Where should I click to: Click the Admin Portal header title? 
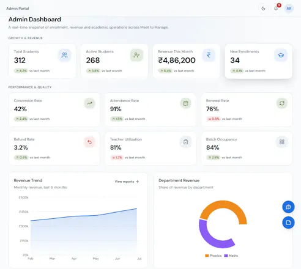coord(18,9)
